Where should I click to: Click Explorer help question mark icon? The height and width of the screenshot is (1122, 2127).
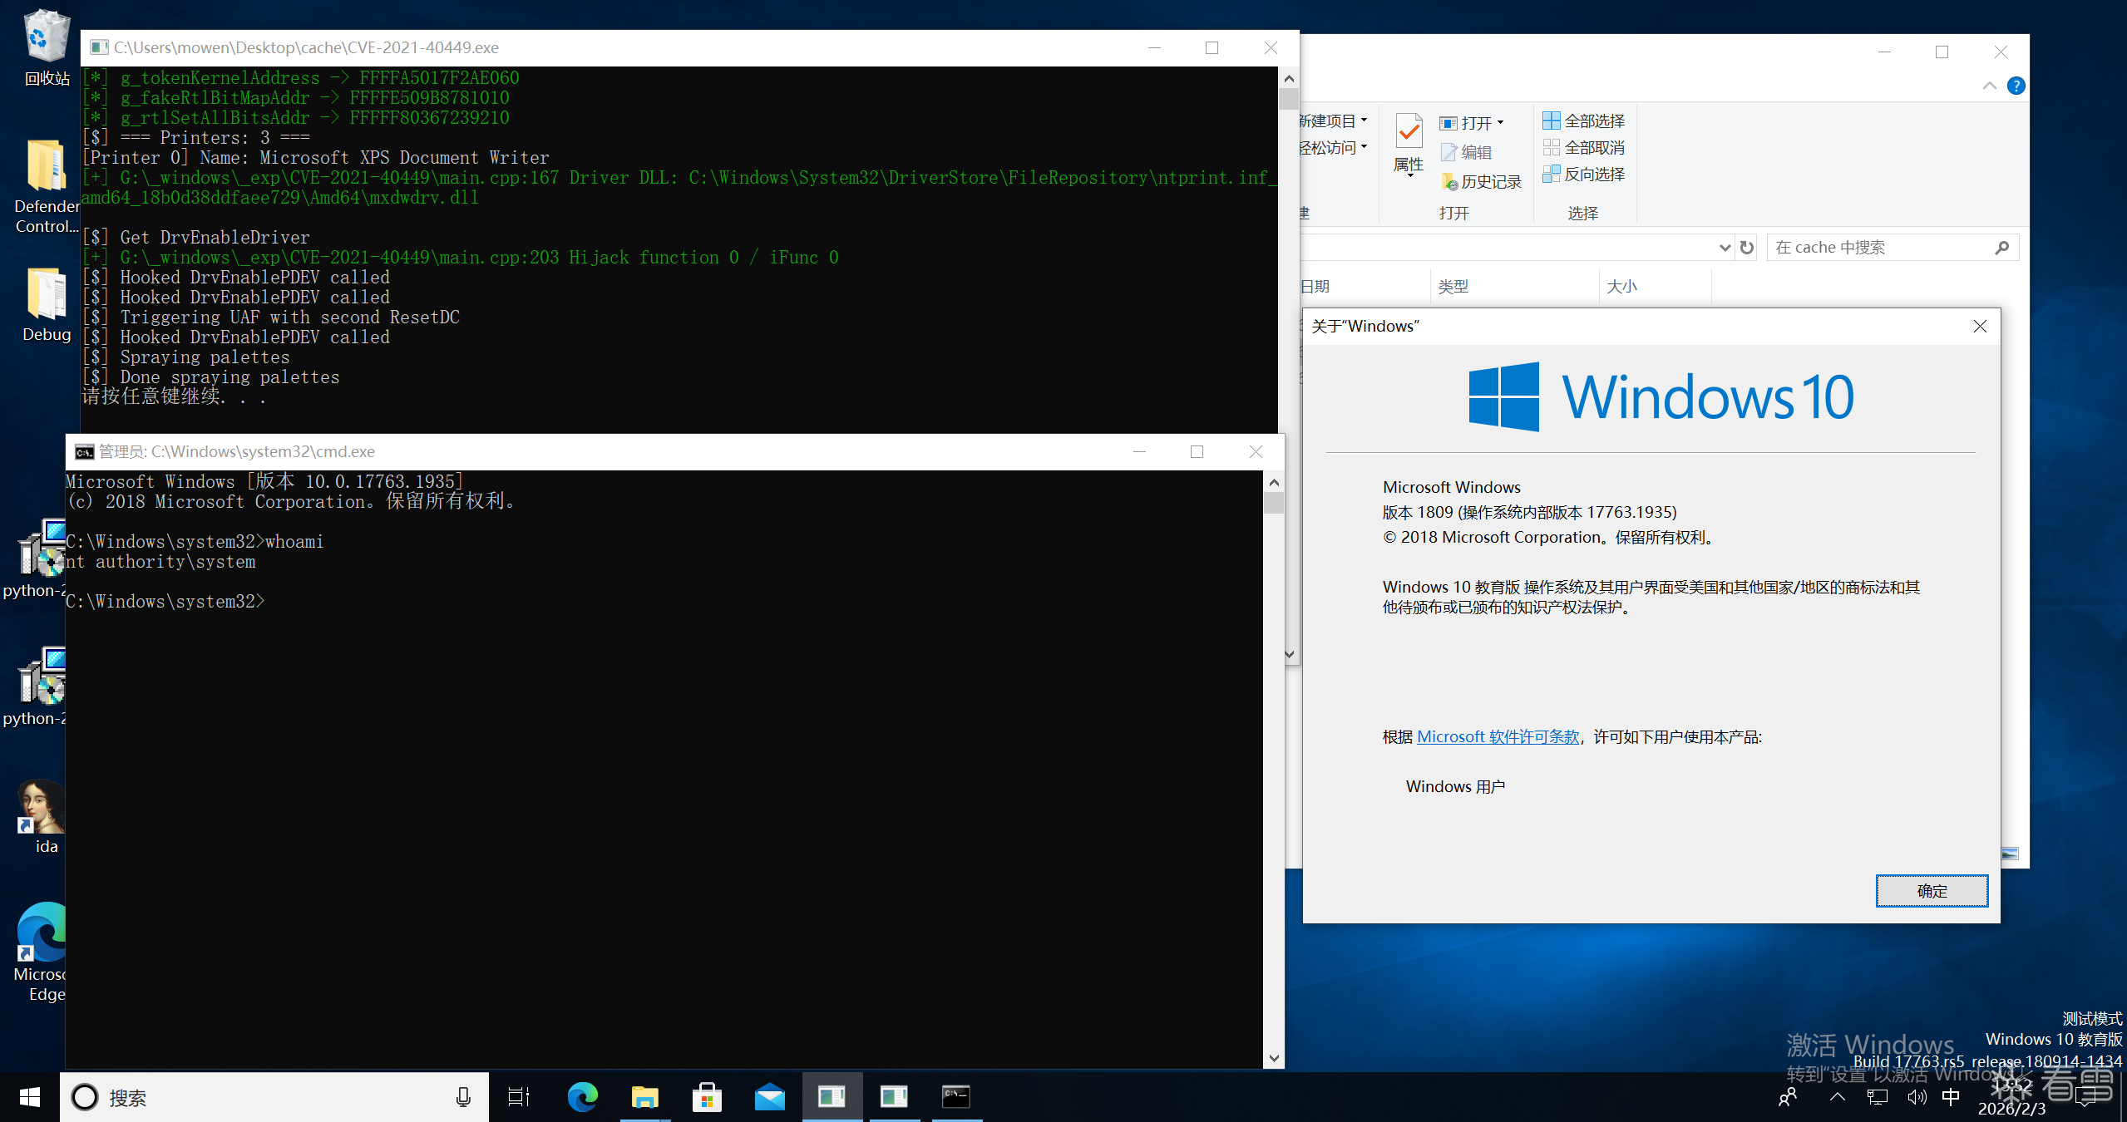pos(2016,86)
